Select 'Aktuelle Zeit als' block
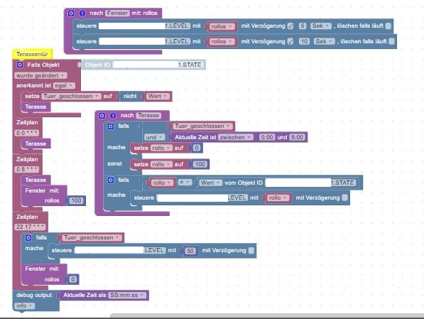 (x=104, y=295)
